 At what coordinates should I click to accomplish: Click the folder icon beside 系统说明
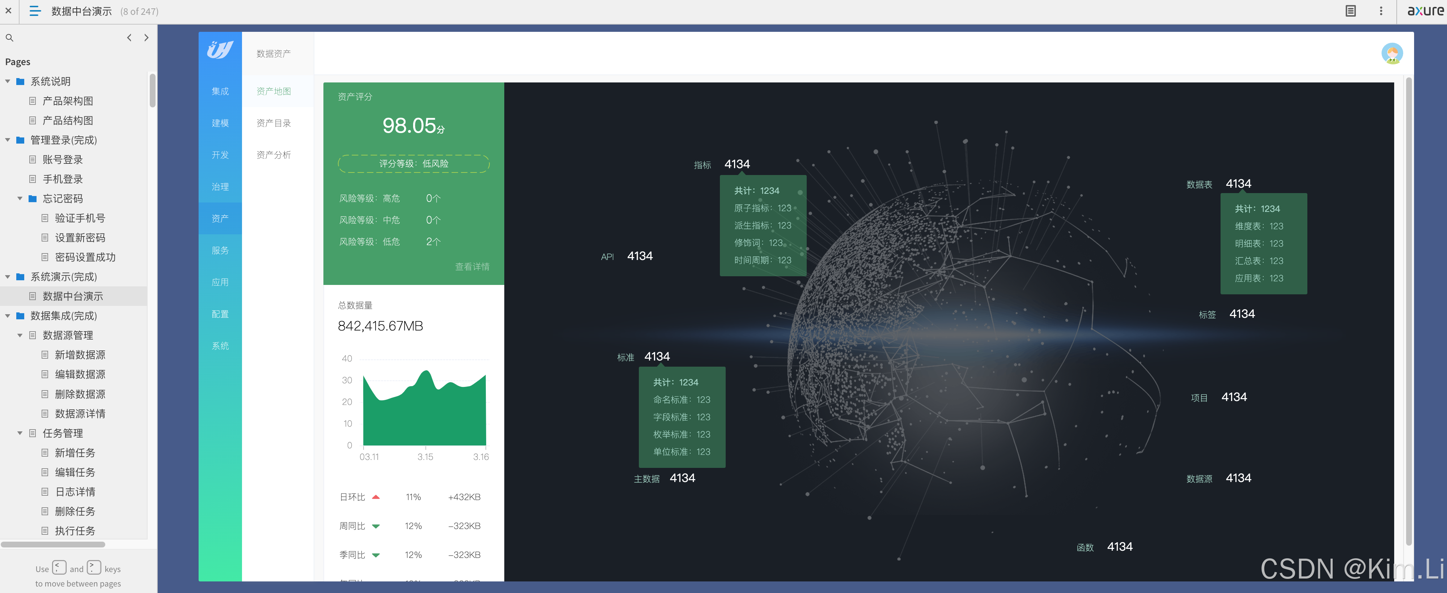[x=20, y=81]
